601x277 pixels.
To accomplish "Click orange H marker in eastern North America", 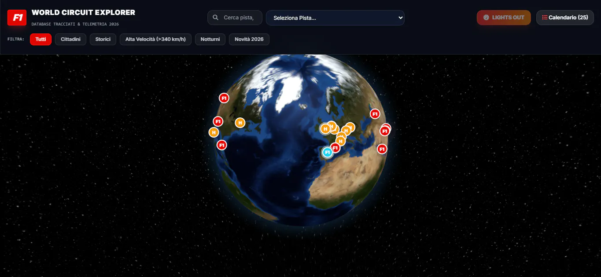I will pos(240,123).
